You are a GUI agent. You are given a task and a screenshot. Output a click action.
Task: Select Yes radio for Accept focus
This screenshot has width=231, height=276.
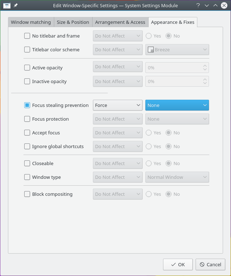pyautogui.click(x=149, y=133)
